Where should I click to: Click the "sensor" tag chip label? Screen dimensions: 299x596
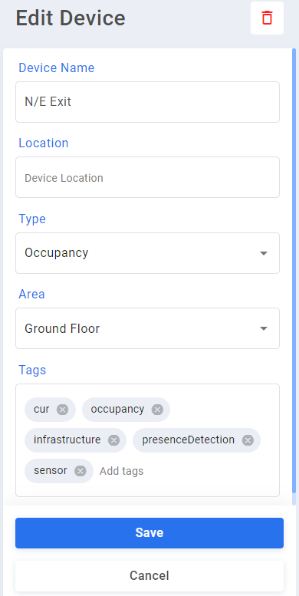click(x=50, y=471)
